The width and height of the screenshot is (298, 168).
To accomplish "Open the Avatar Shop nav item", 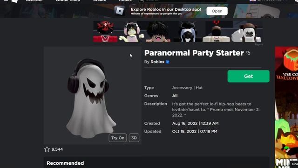I will pyautogui.click(x=68, y=0).
